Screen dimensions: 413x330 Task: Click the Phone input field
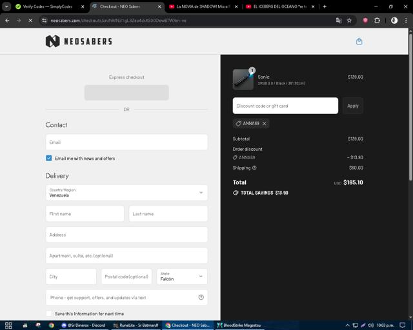126,297
